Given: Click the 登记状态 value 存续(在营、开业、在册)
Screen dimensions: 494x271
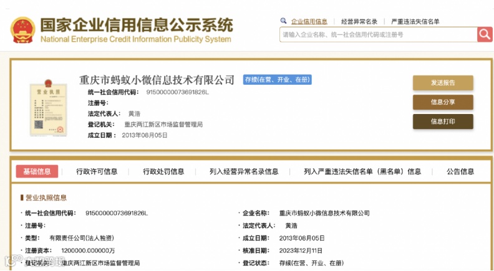Looking at the screenshot, I should coord(311,263).
